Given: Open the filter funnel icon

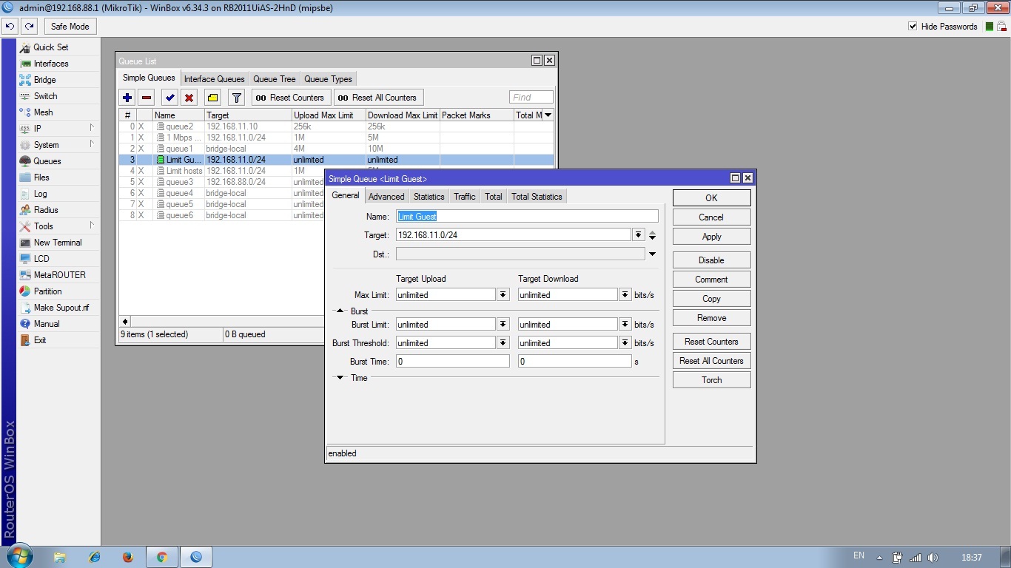Looking at the screenshot, I should point(236,98).
